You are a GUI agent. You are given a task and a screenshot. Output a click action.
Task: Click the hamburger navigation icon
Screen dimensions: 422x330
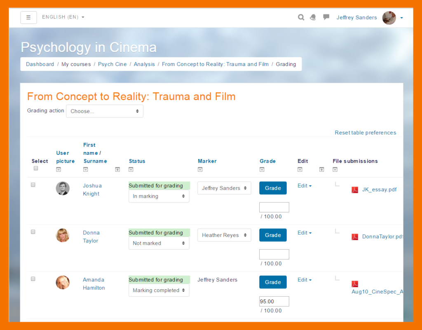(28, 17)
